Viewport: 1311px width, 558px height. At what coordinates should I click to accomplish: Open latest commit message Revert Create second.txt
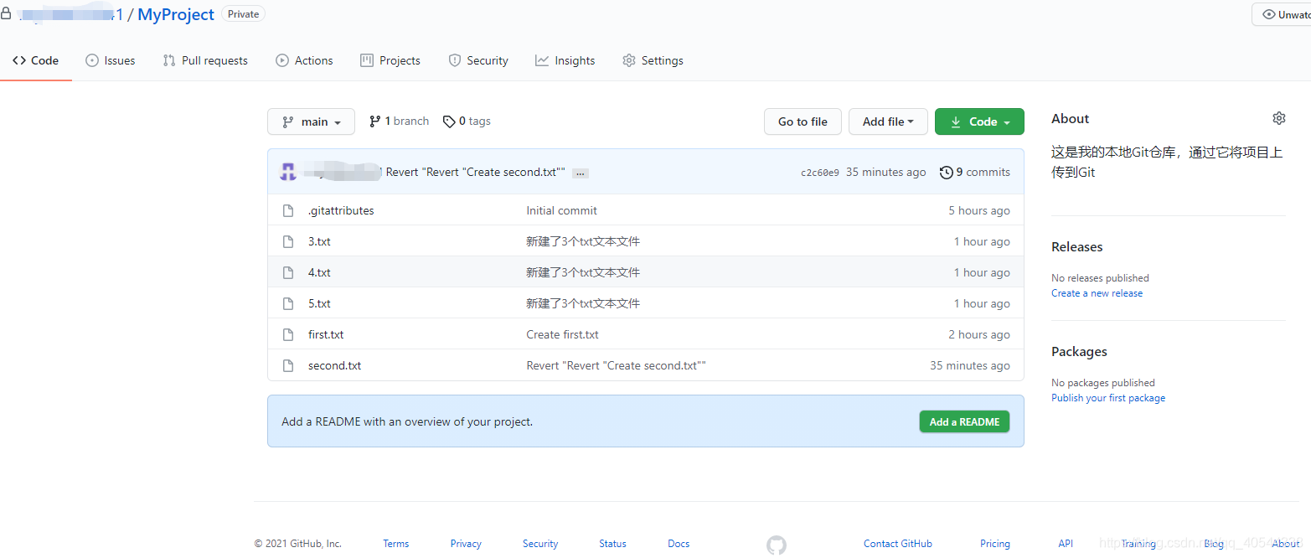[x=475, y=172]
